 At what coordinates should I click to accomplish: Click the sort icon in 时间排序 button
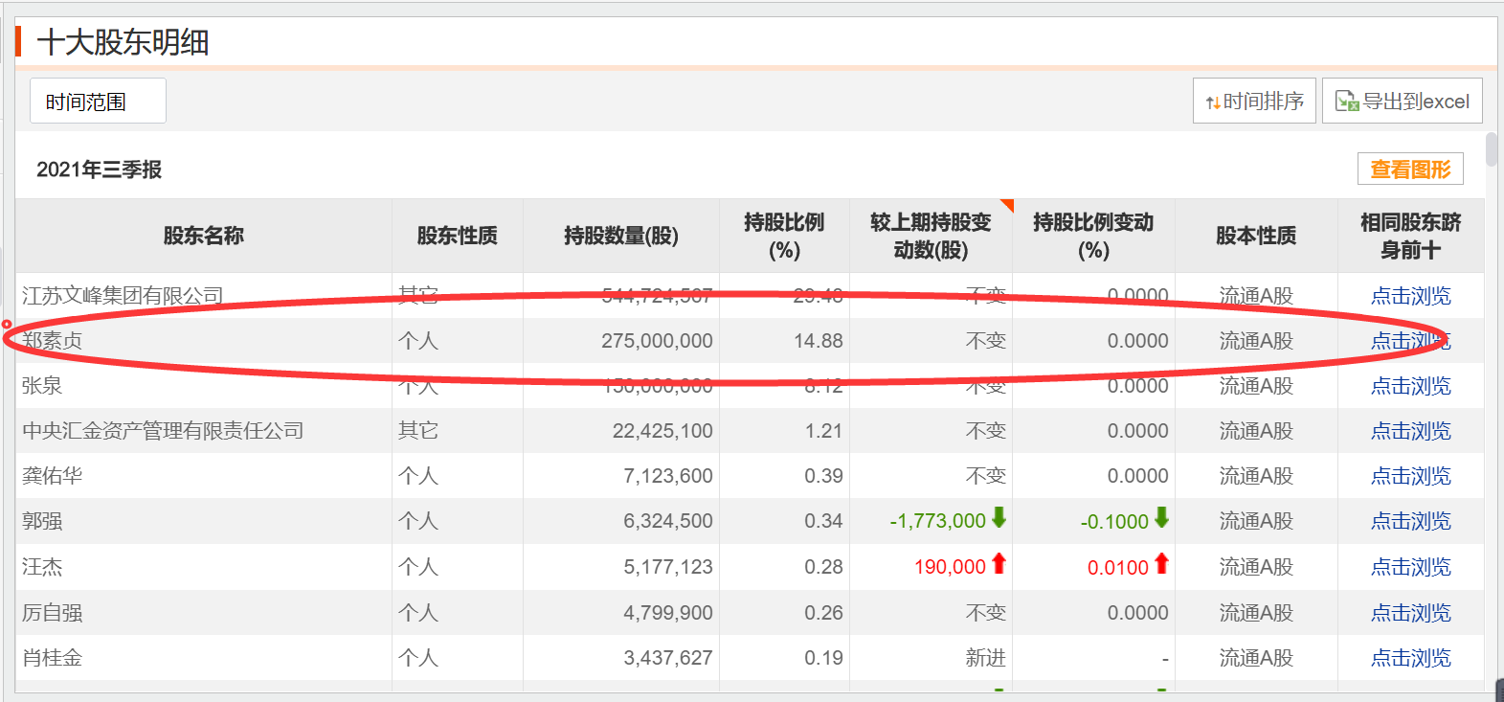pos(1212,102)
